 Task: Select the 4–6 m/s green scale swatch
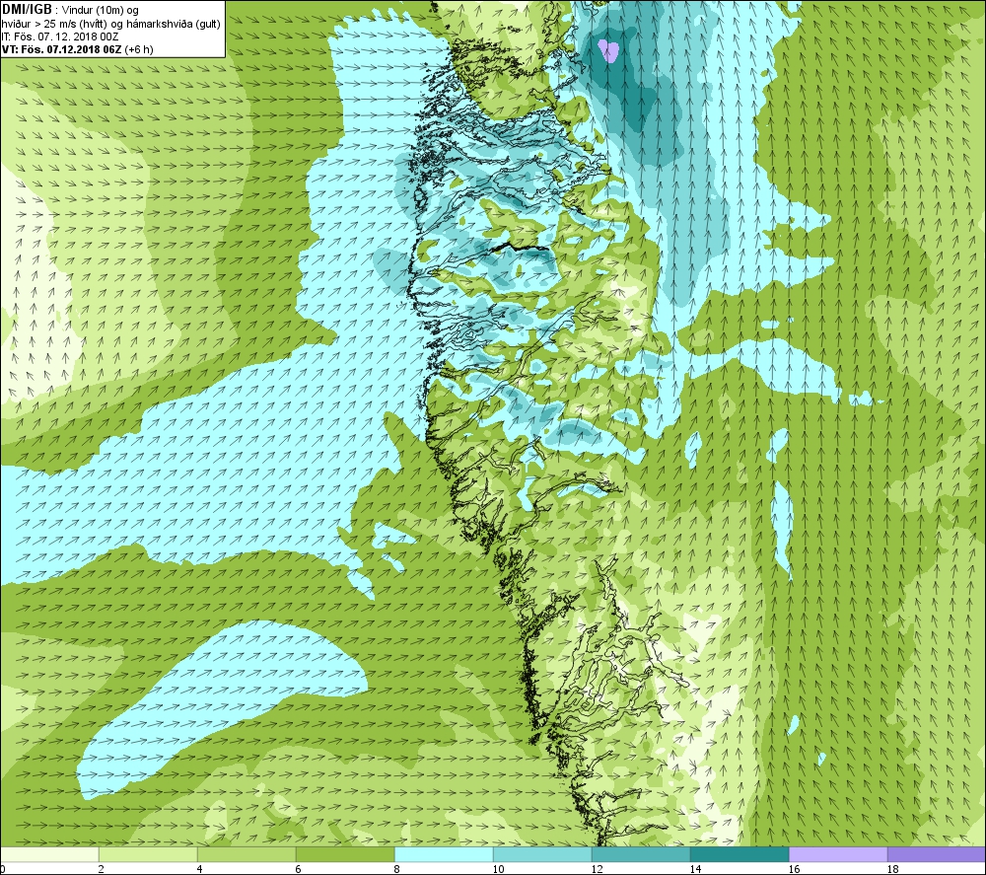[x=246, y=854]
